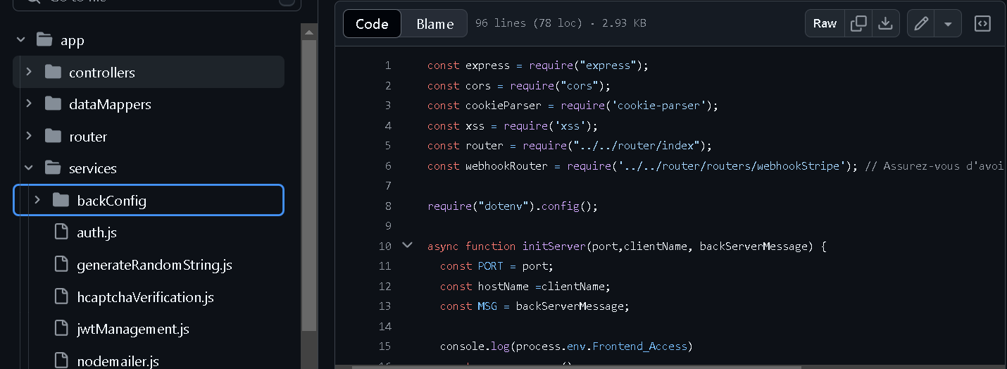Collapse the app folder chevron

(x=20, y=40)
